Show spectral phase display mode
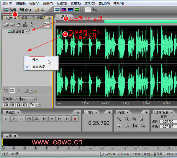 pyautogui.click(x=77, y=10)
